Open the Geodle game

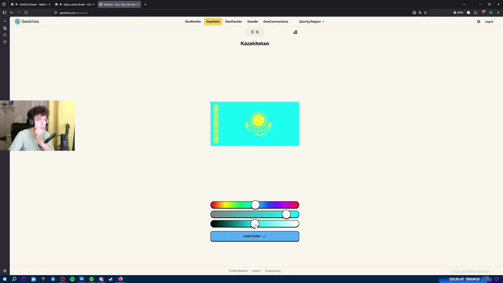pyautogui.click(x=252, y=22)
